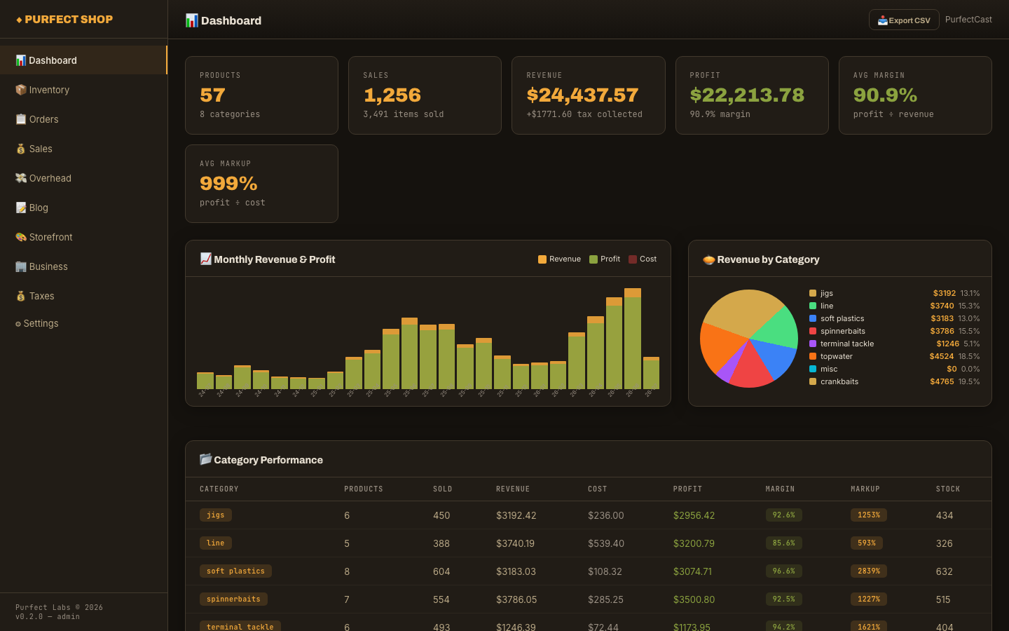Image resolution: width=1009 pixels, height=631 pixels.
Task: Click the spinnerbaits category tag
Action: (233, 599)
